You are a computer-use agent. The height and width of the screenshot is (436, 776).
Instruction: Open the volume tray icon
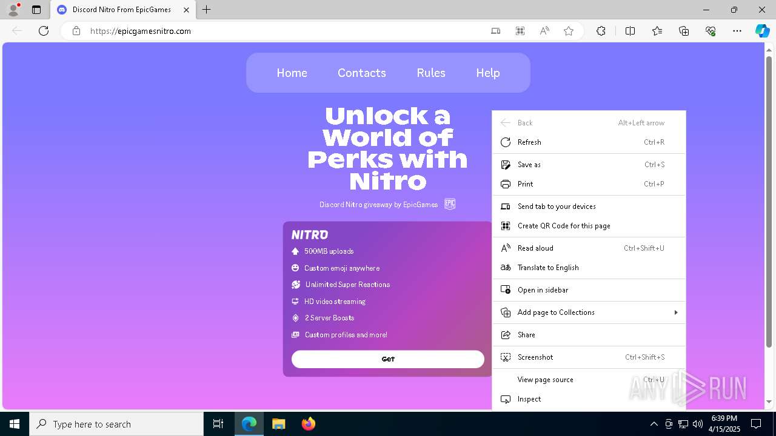click(698, 424)
